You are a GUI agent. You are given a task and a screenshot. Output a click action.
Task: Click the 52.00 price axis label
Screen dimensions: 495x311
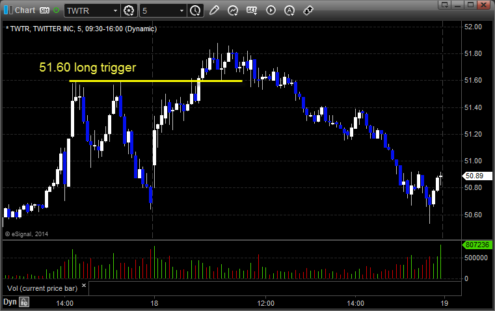[474, 27]
